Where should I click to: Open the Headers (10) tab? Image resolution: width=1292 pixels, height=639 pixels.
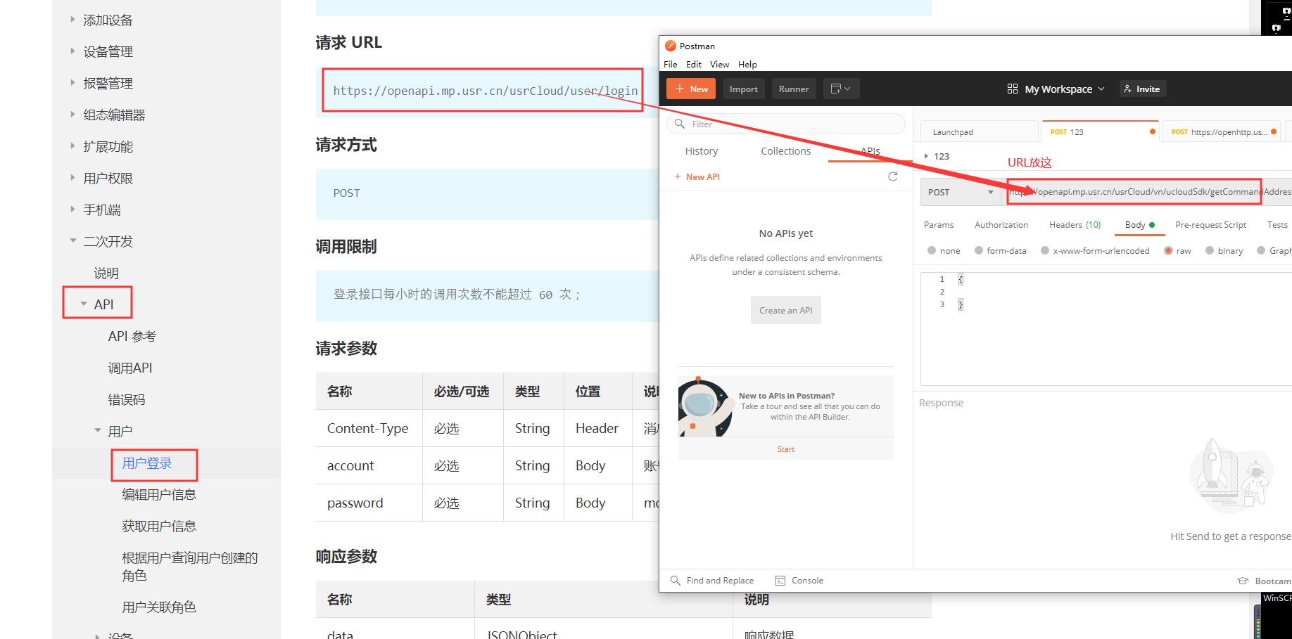[x=1074, y=225]
